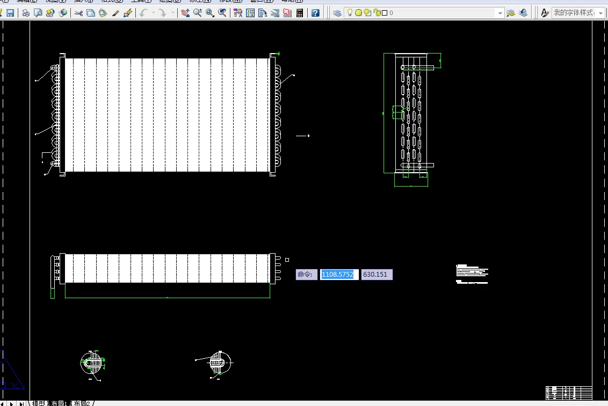Viewport: 608px width, 406px height.
Task: Click the Save floppy disk icon
Action: click(x=10, y=13)
